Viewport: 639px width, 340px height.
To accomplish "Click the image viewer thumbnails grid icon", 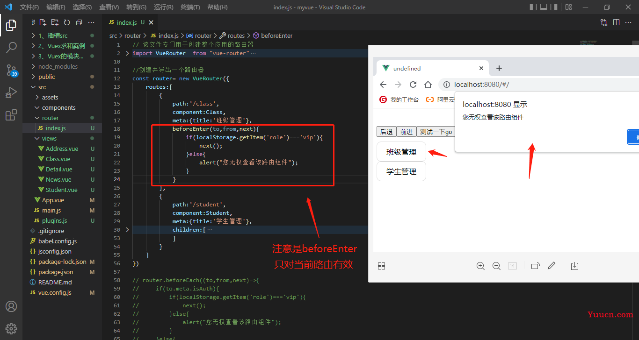I will 381,266.
